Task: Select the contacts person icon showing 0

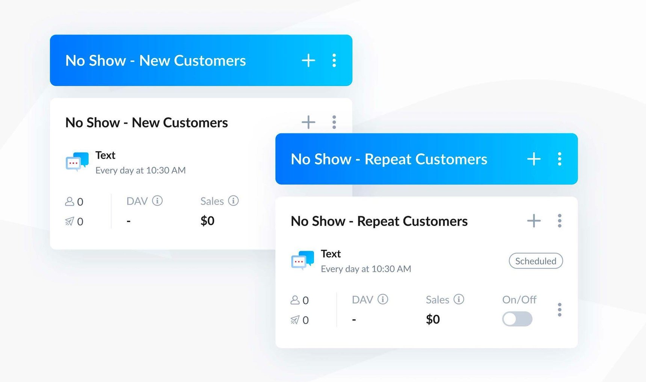Action: [70, 201]
